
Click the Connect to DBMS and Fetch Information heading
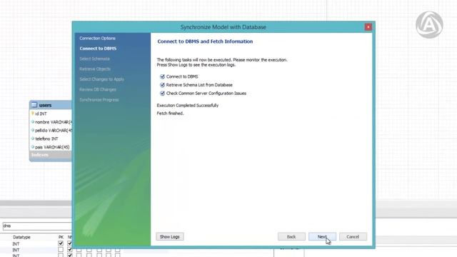point(205,41)
